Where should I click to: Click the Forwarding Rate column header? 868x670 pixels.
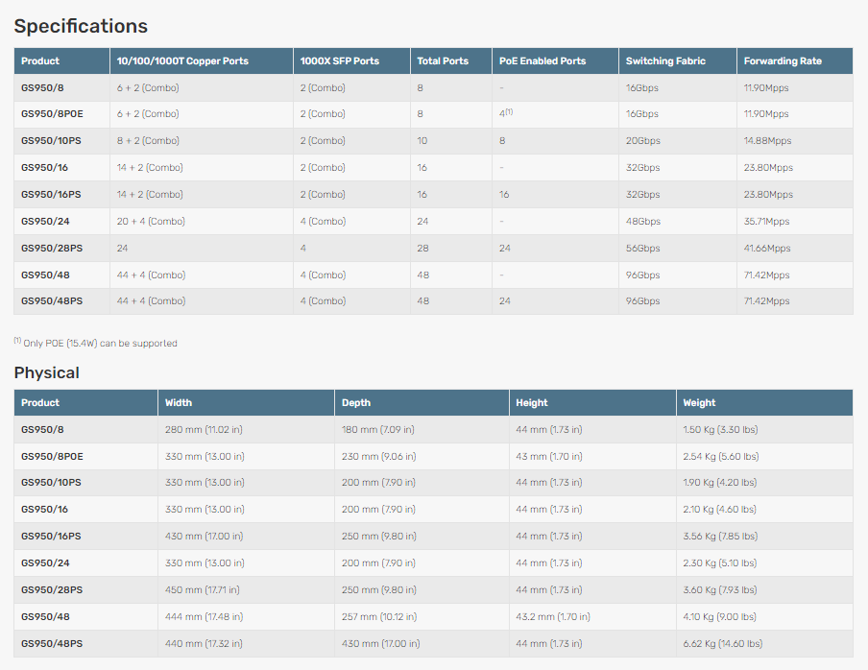[783, 60]
